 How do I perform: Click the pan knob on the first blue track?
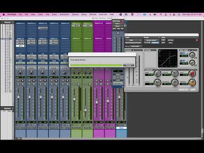(x=20, y=73)
